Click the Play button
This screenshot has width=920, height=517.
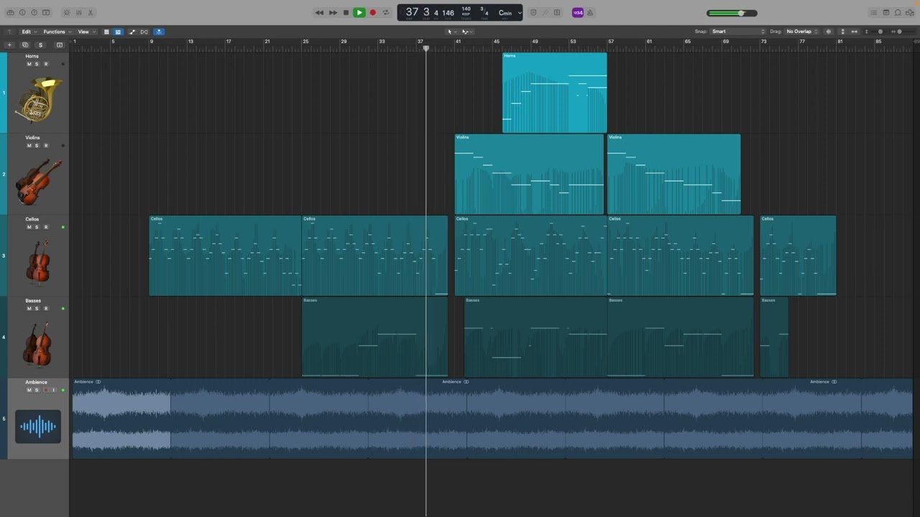359,13
